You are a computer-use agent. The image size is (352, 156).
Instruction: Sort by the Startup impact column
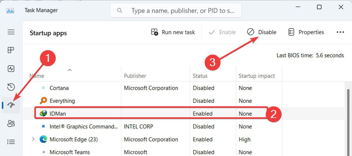[x=257, y=76]
